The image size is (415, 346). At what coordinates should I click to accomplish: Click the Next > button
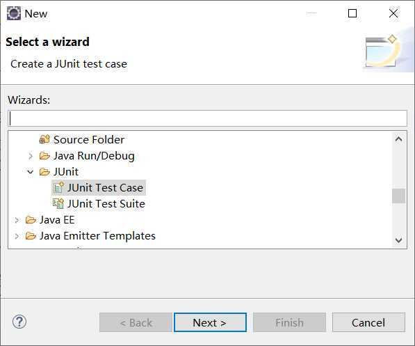pyautogui.click(x=210, y=322)
